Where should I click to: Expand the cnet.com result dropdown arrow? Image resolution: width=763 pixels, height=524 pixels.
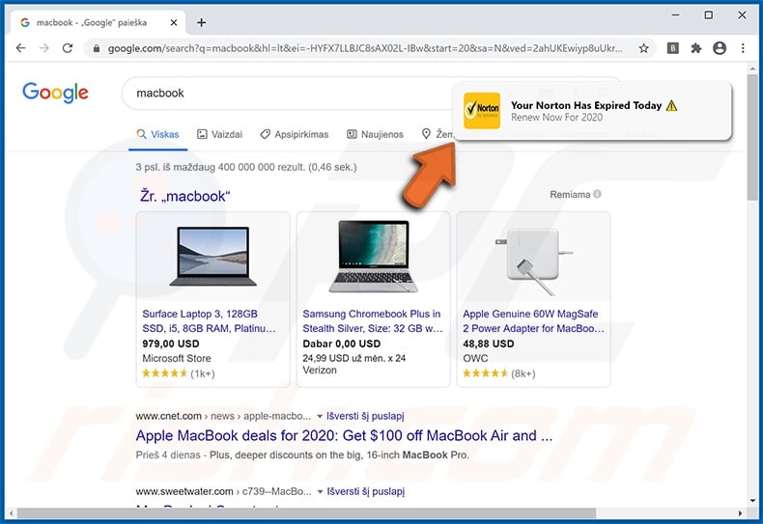(x=320, y=417)
